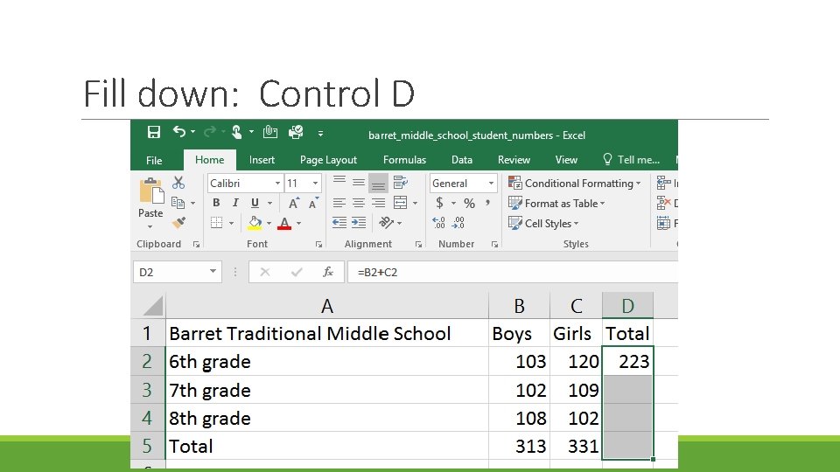The height and width of the screenshot is (472, 840).
Task: Open Format as Table menu
Action: tap(556, 204)
